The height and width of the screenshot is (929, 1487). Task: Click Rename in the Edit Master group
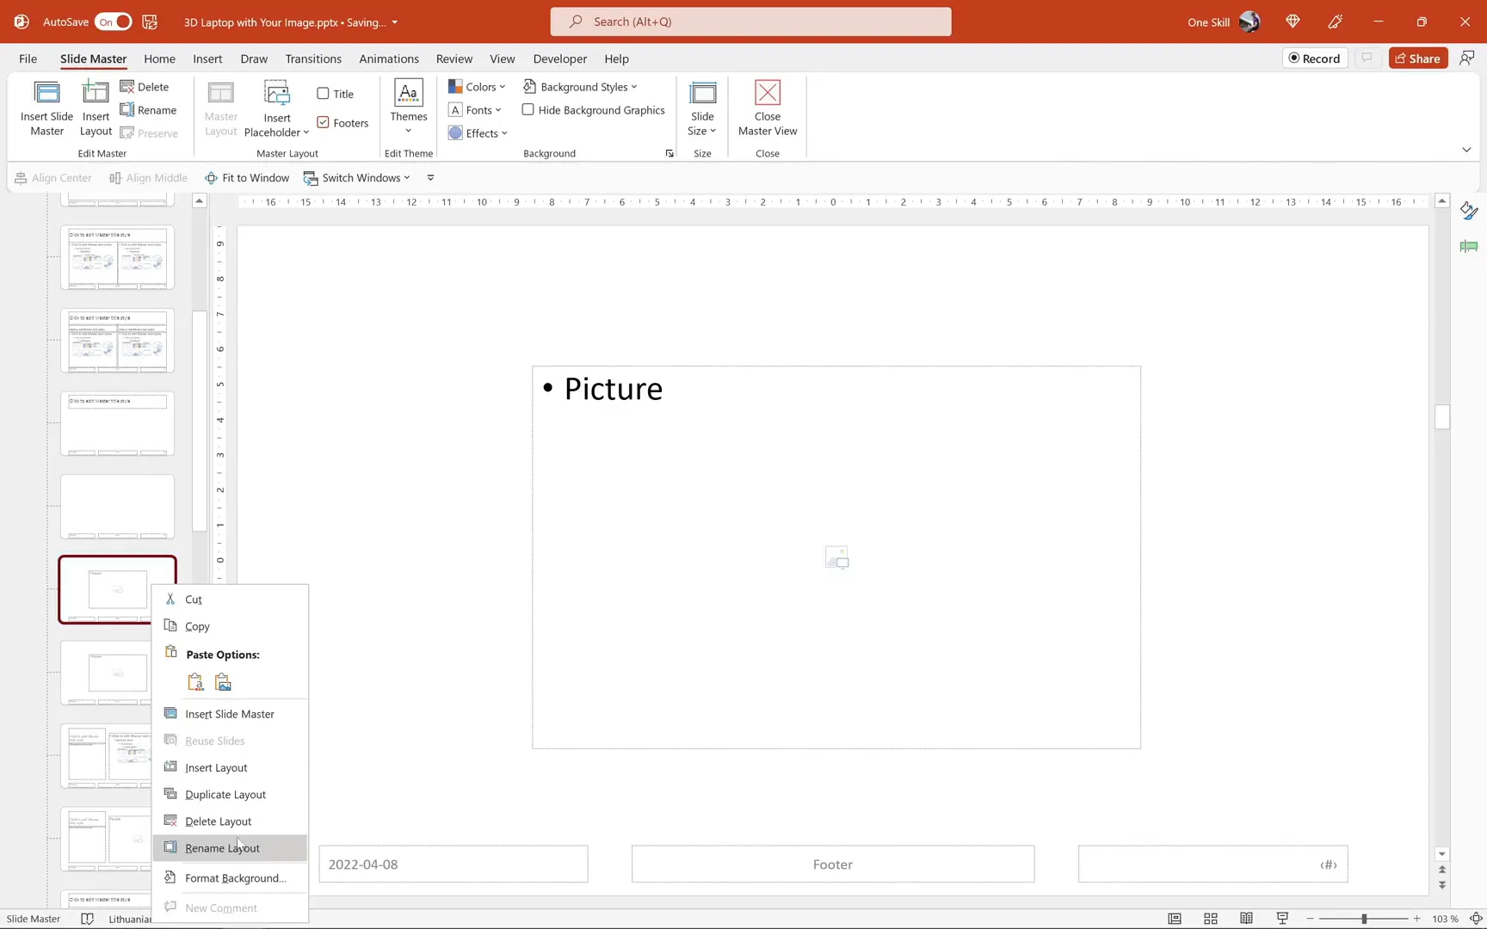149,110
